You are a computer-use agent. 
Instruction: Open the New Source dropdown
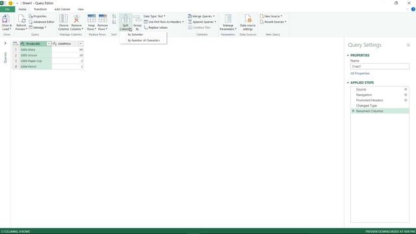point(271,16)
